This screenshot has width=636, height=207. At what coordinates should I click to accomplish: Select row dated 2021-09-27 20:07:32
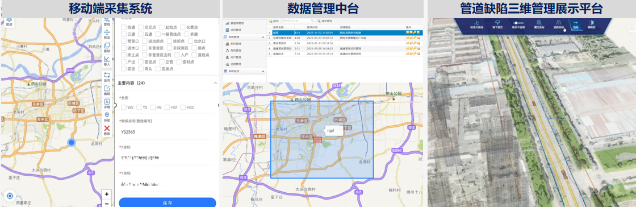coord(345,38)
